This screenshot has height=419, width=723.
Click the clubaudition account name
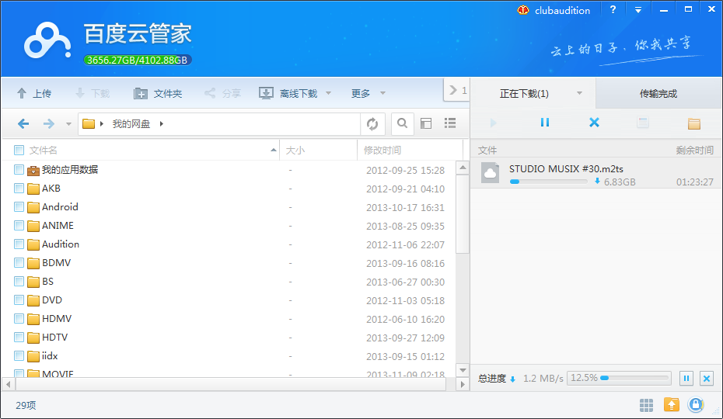[x=562, y=10]
